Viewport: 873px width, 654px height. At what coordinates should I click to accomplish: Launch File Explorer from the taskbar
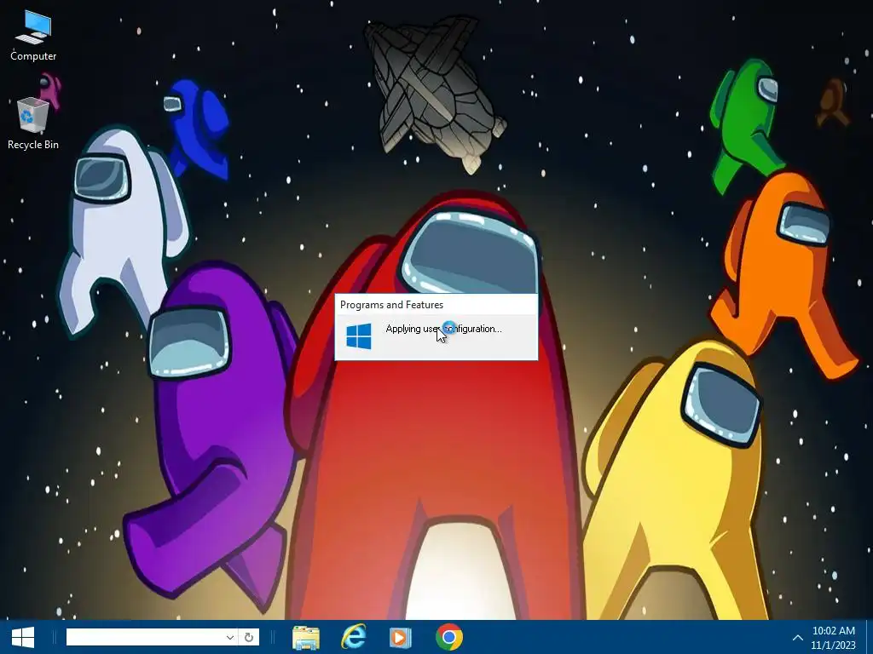point(306,637)
